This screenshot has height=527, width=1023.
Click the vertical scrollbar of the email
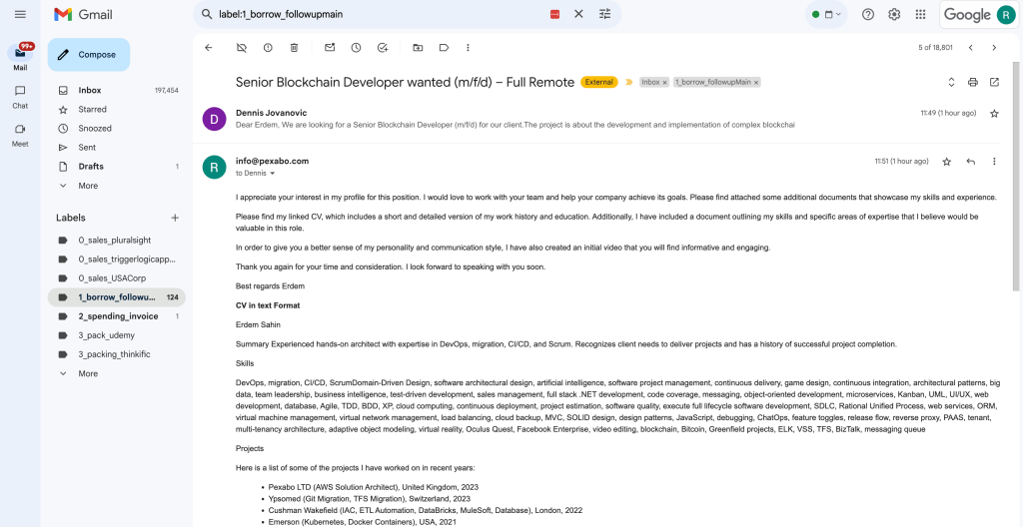tap(1016, 176)
